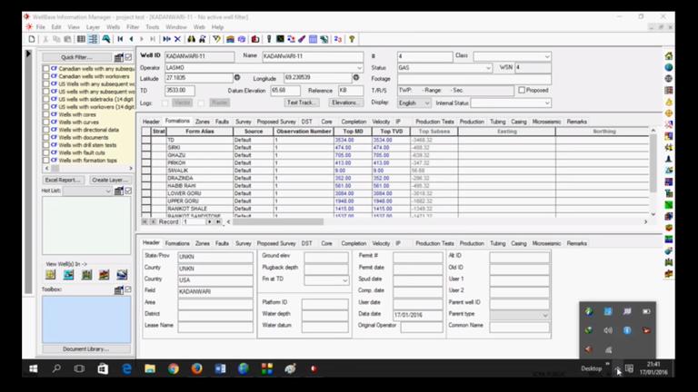698x392 pixels.
Task: Tick 'Wells with directional data' filter
Action: click(x=45, y=130)
